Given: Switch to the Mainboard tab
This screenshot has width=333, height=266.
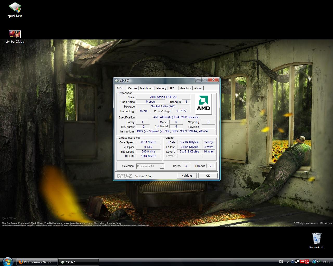Looking at the screenshot, I should tap(147, 88).
